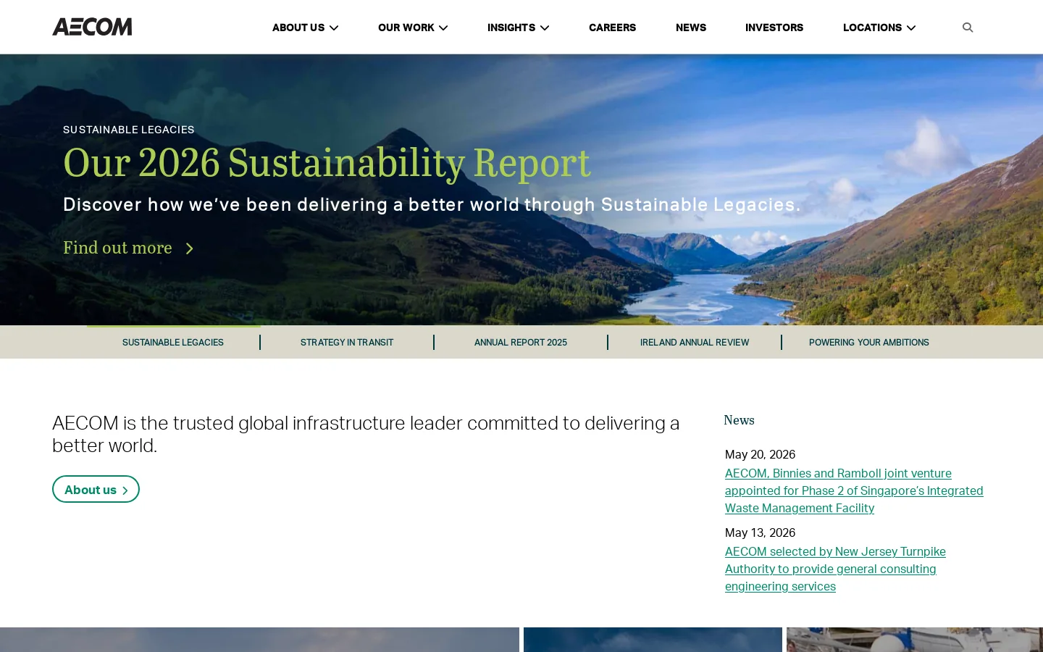1043x652 pixels.
Task: Click the 'AECOM is the trusted global infrastructure leader' statement
Action: (366, 434)
